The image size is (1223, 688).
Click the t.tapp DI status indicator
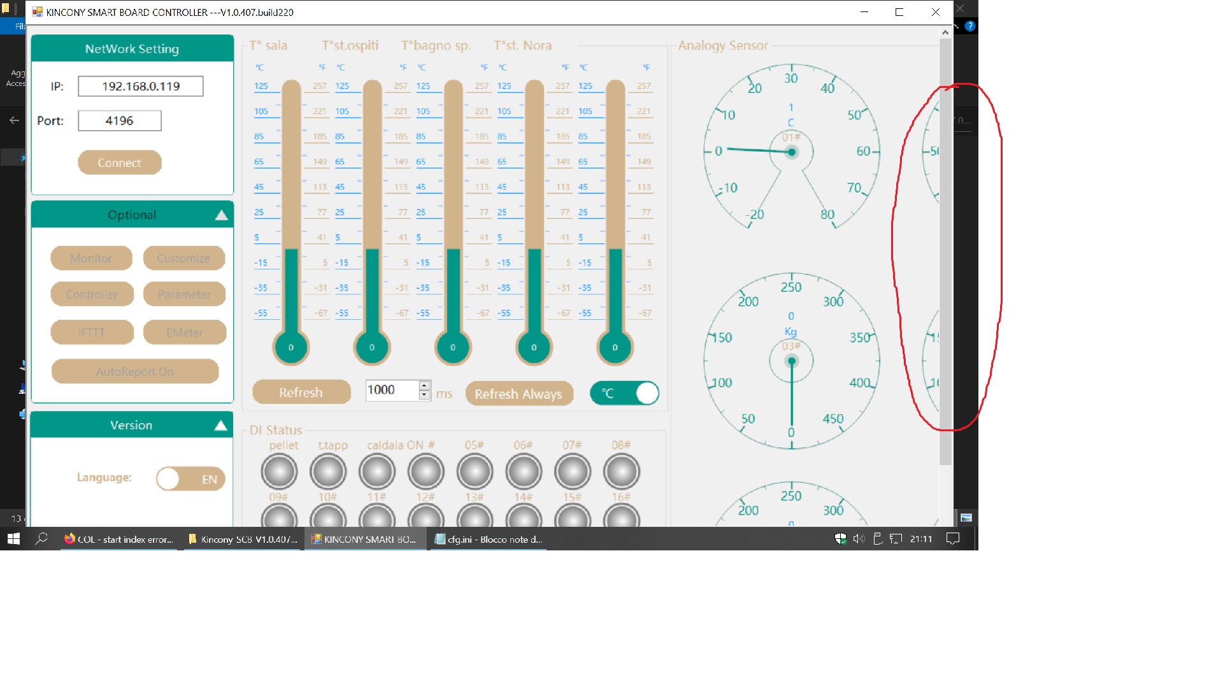tap(328, 472)
